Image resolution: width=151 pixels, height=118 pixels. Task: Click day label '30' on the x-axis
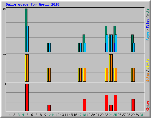137,115
